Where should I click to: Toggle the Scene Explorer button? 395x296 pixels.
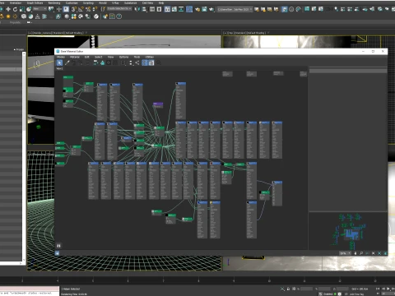pos(152,9)
